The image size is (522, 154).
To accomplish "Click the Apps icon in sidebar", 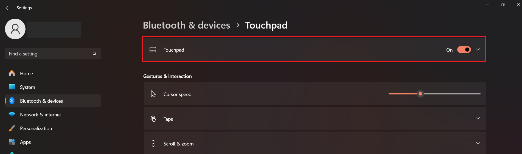I will point(12,142).
